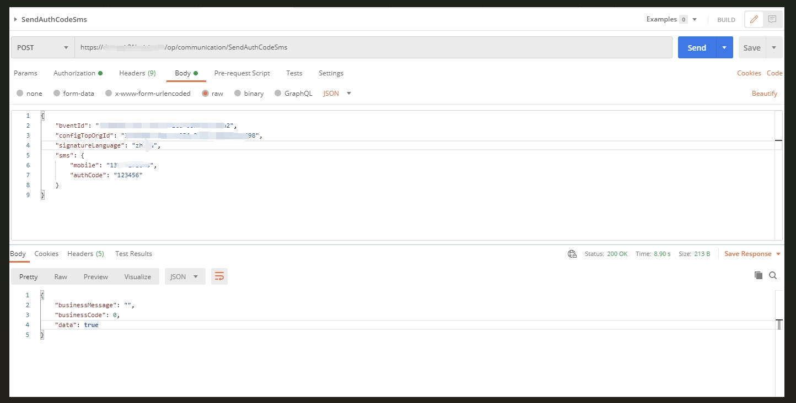Click the request URL input field
This screenshot has width=796, height=403.
[x=373, y=48]
